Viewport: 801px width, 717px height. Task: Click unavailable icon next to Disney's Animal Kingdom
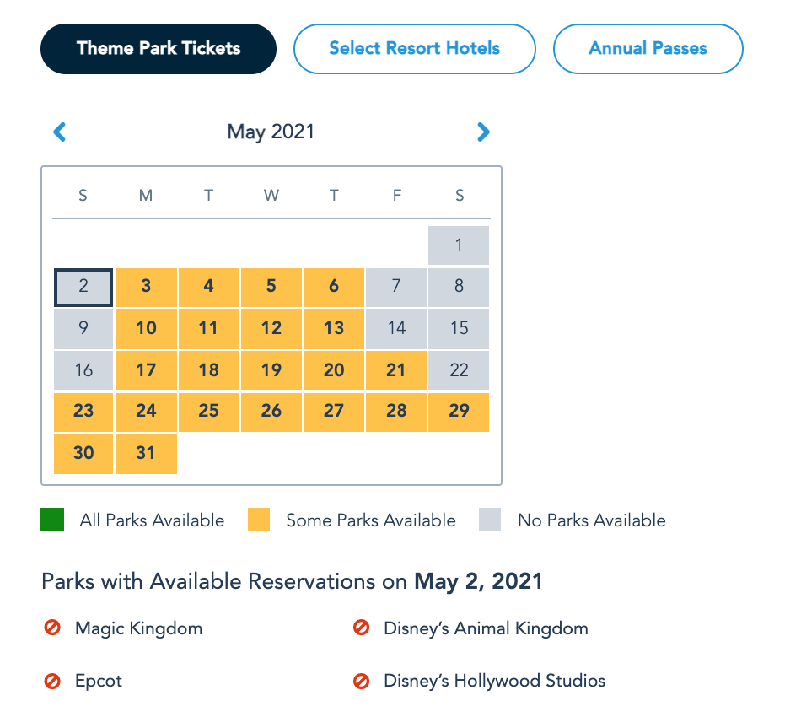(x=362, y=628)
